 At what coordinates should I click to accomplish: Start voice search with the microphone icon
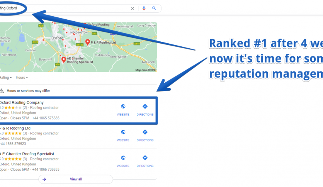tap(144, 8)
